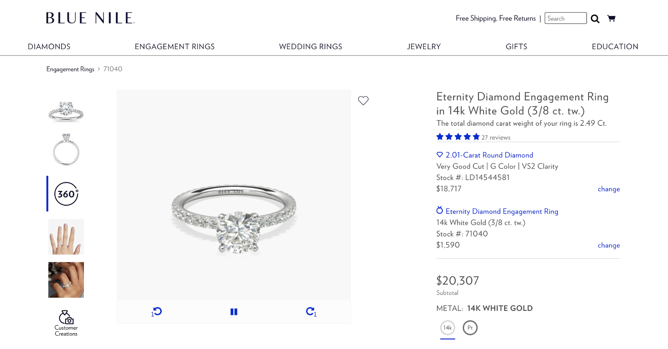Rotate ring view counterclockwise
This screenshot has width=668, height=349.
coord(156,312)
